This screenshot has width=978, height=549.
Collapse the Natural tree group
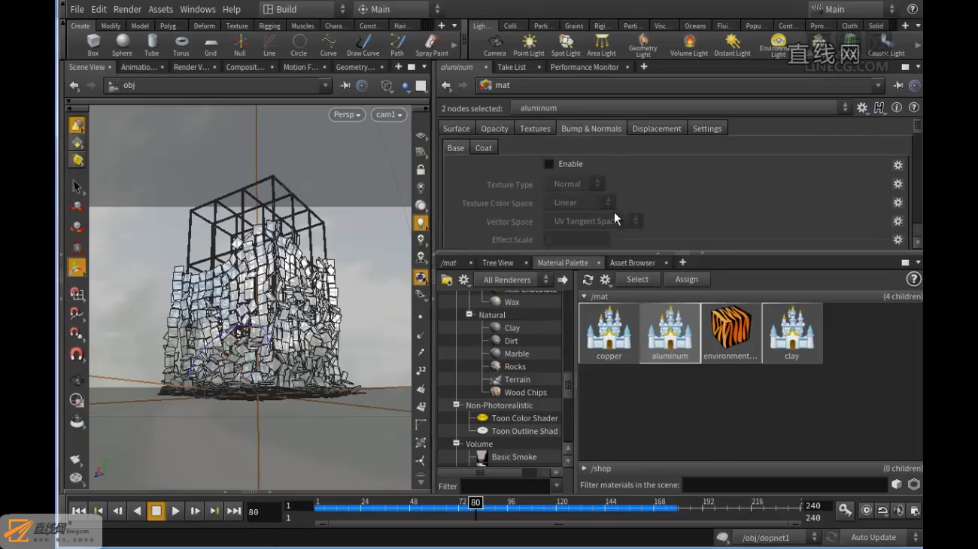(x=469, y=314)
